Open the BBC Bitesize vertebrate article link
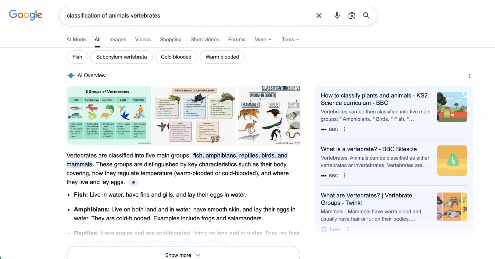This screenshot has width=495, height=259. pyautogui.click(x=369, y=149)
